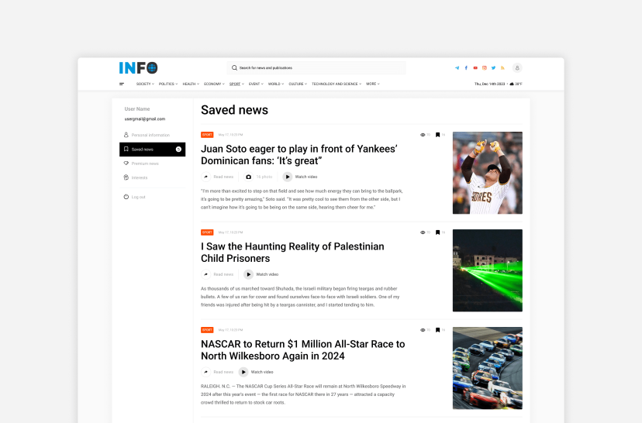Open the Juan Soto article headline
This screenshot has width=642, height=423.
point(299,154)
